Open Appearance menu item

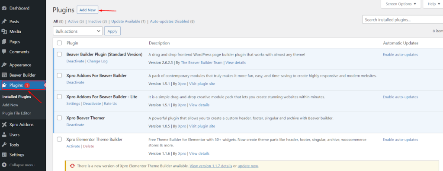20,65
